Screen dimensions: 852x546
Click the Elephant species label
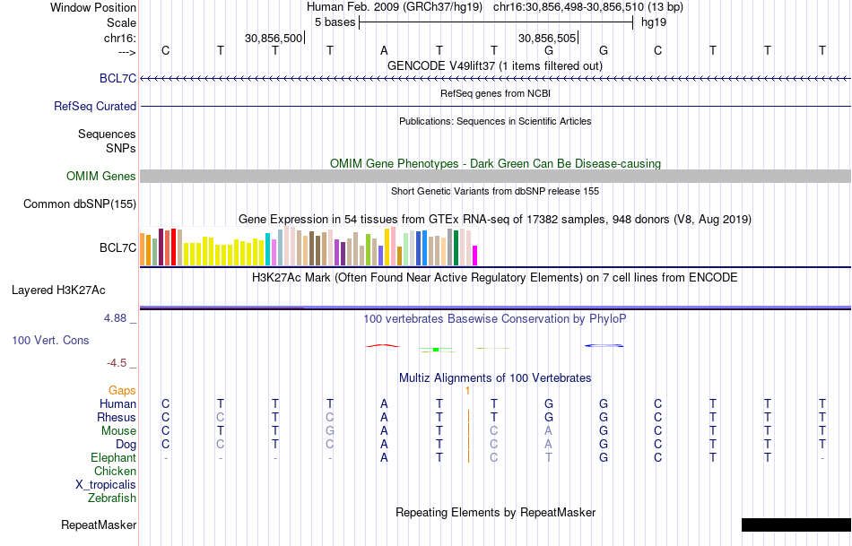click(x=113, y=457)
